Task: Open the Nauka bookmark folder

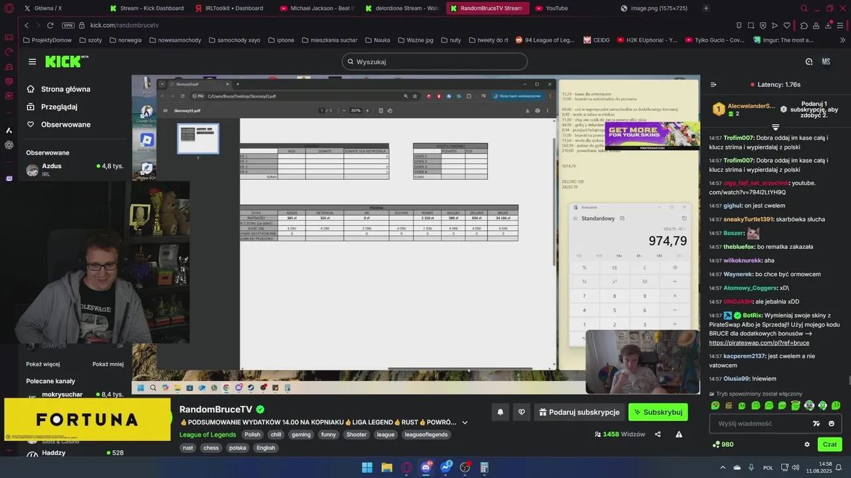Action: (377, 40)
